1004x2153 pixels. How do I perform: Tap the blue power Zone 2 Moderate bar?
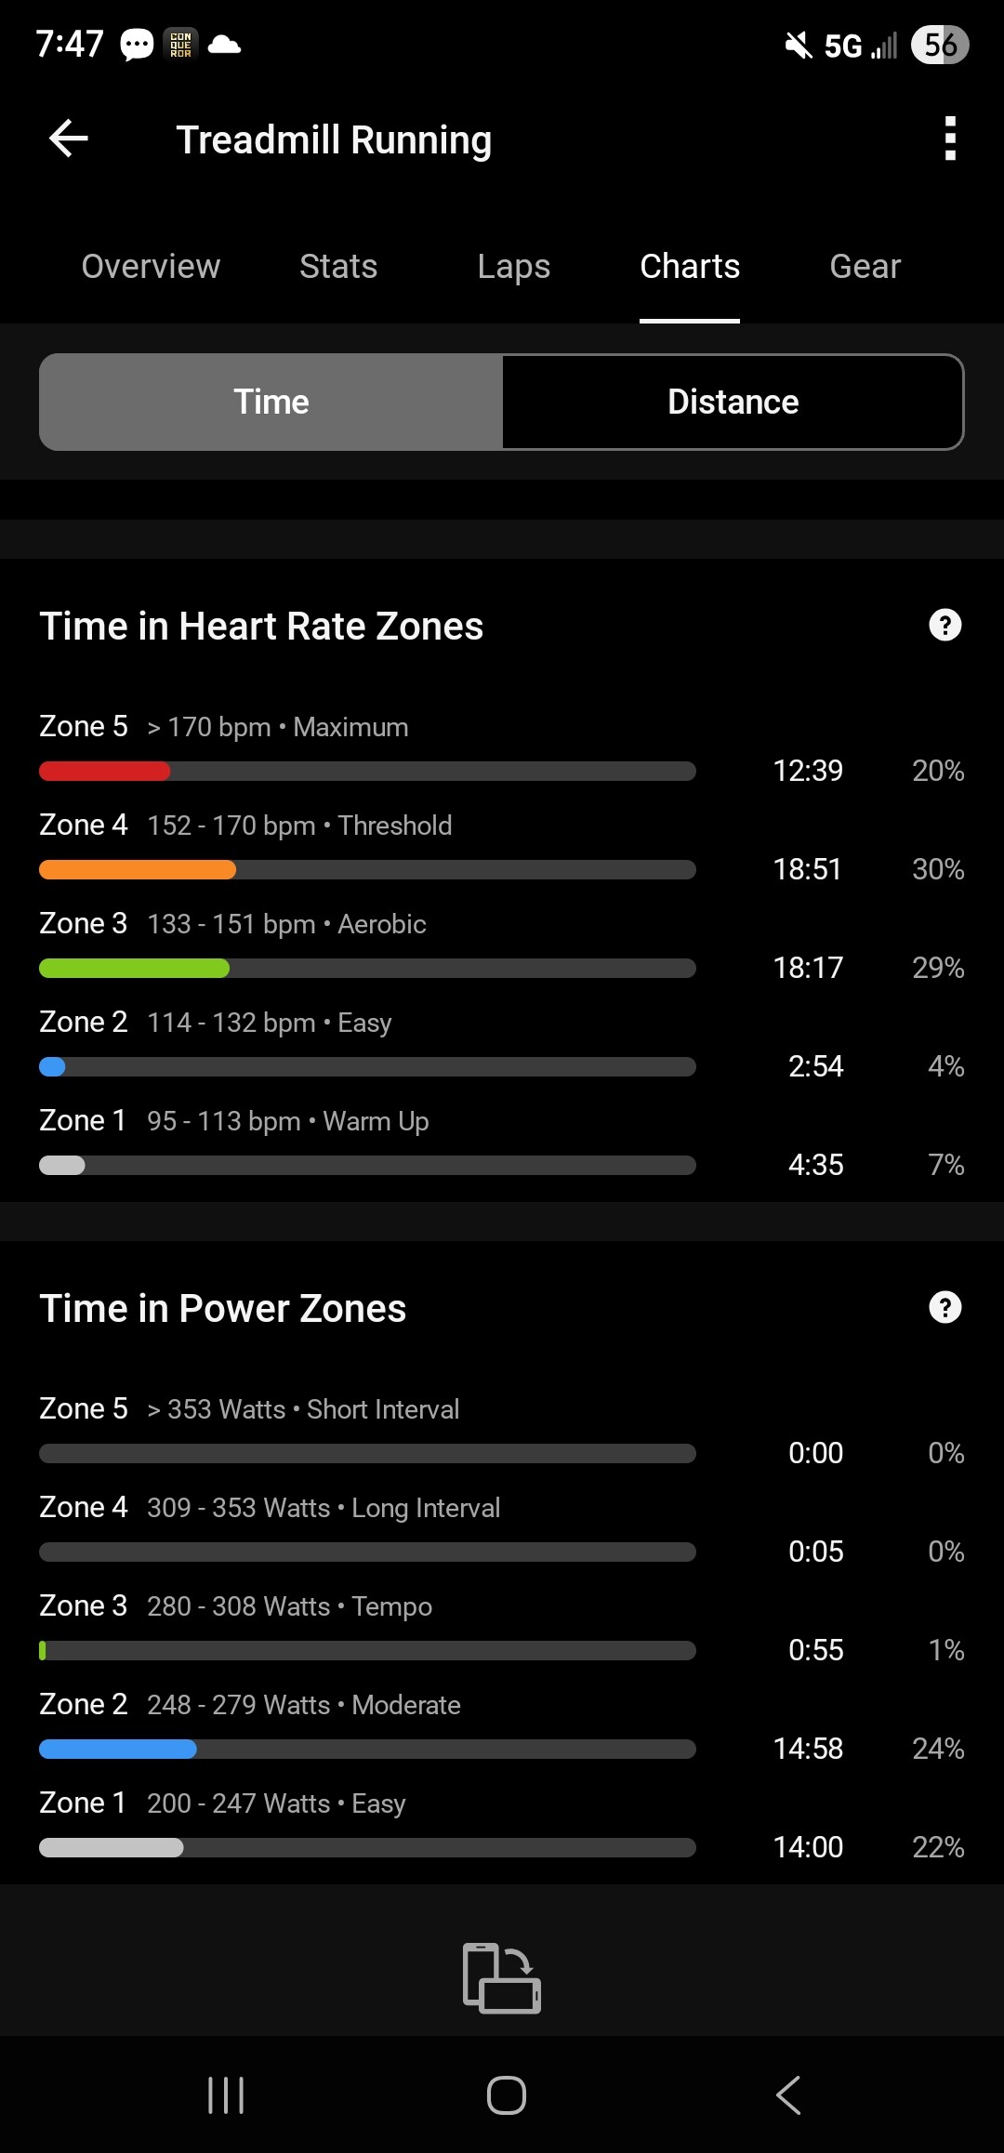(x=118, y=1750)
